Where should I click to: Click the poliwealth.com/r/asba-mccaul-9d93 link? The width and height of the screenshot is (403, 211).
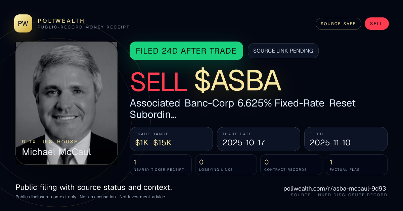pyautogui.click(x=335, y=189)
